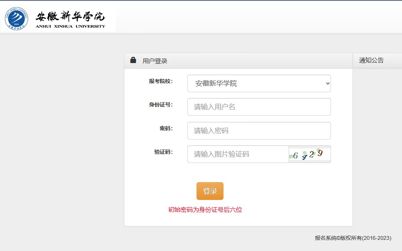Click the Anhui Xinhua University round emblem

pyautogui.click(x=16, y=18)
